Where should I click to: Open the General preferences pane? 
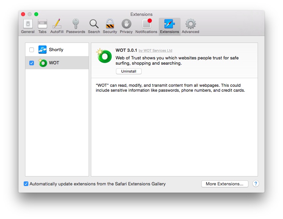[28, 26]
